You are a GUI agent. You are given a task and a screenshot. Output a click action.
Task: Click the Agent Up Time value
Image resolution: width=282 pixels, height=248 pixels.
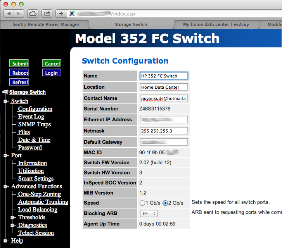point(157,224)
